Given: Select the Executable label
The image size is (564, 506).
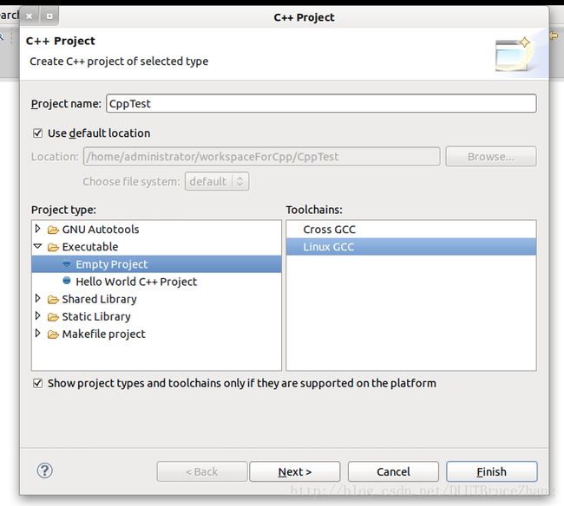Looking at the screenshot, I should point(90,247).
